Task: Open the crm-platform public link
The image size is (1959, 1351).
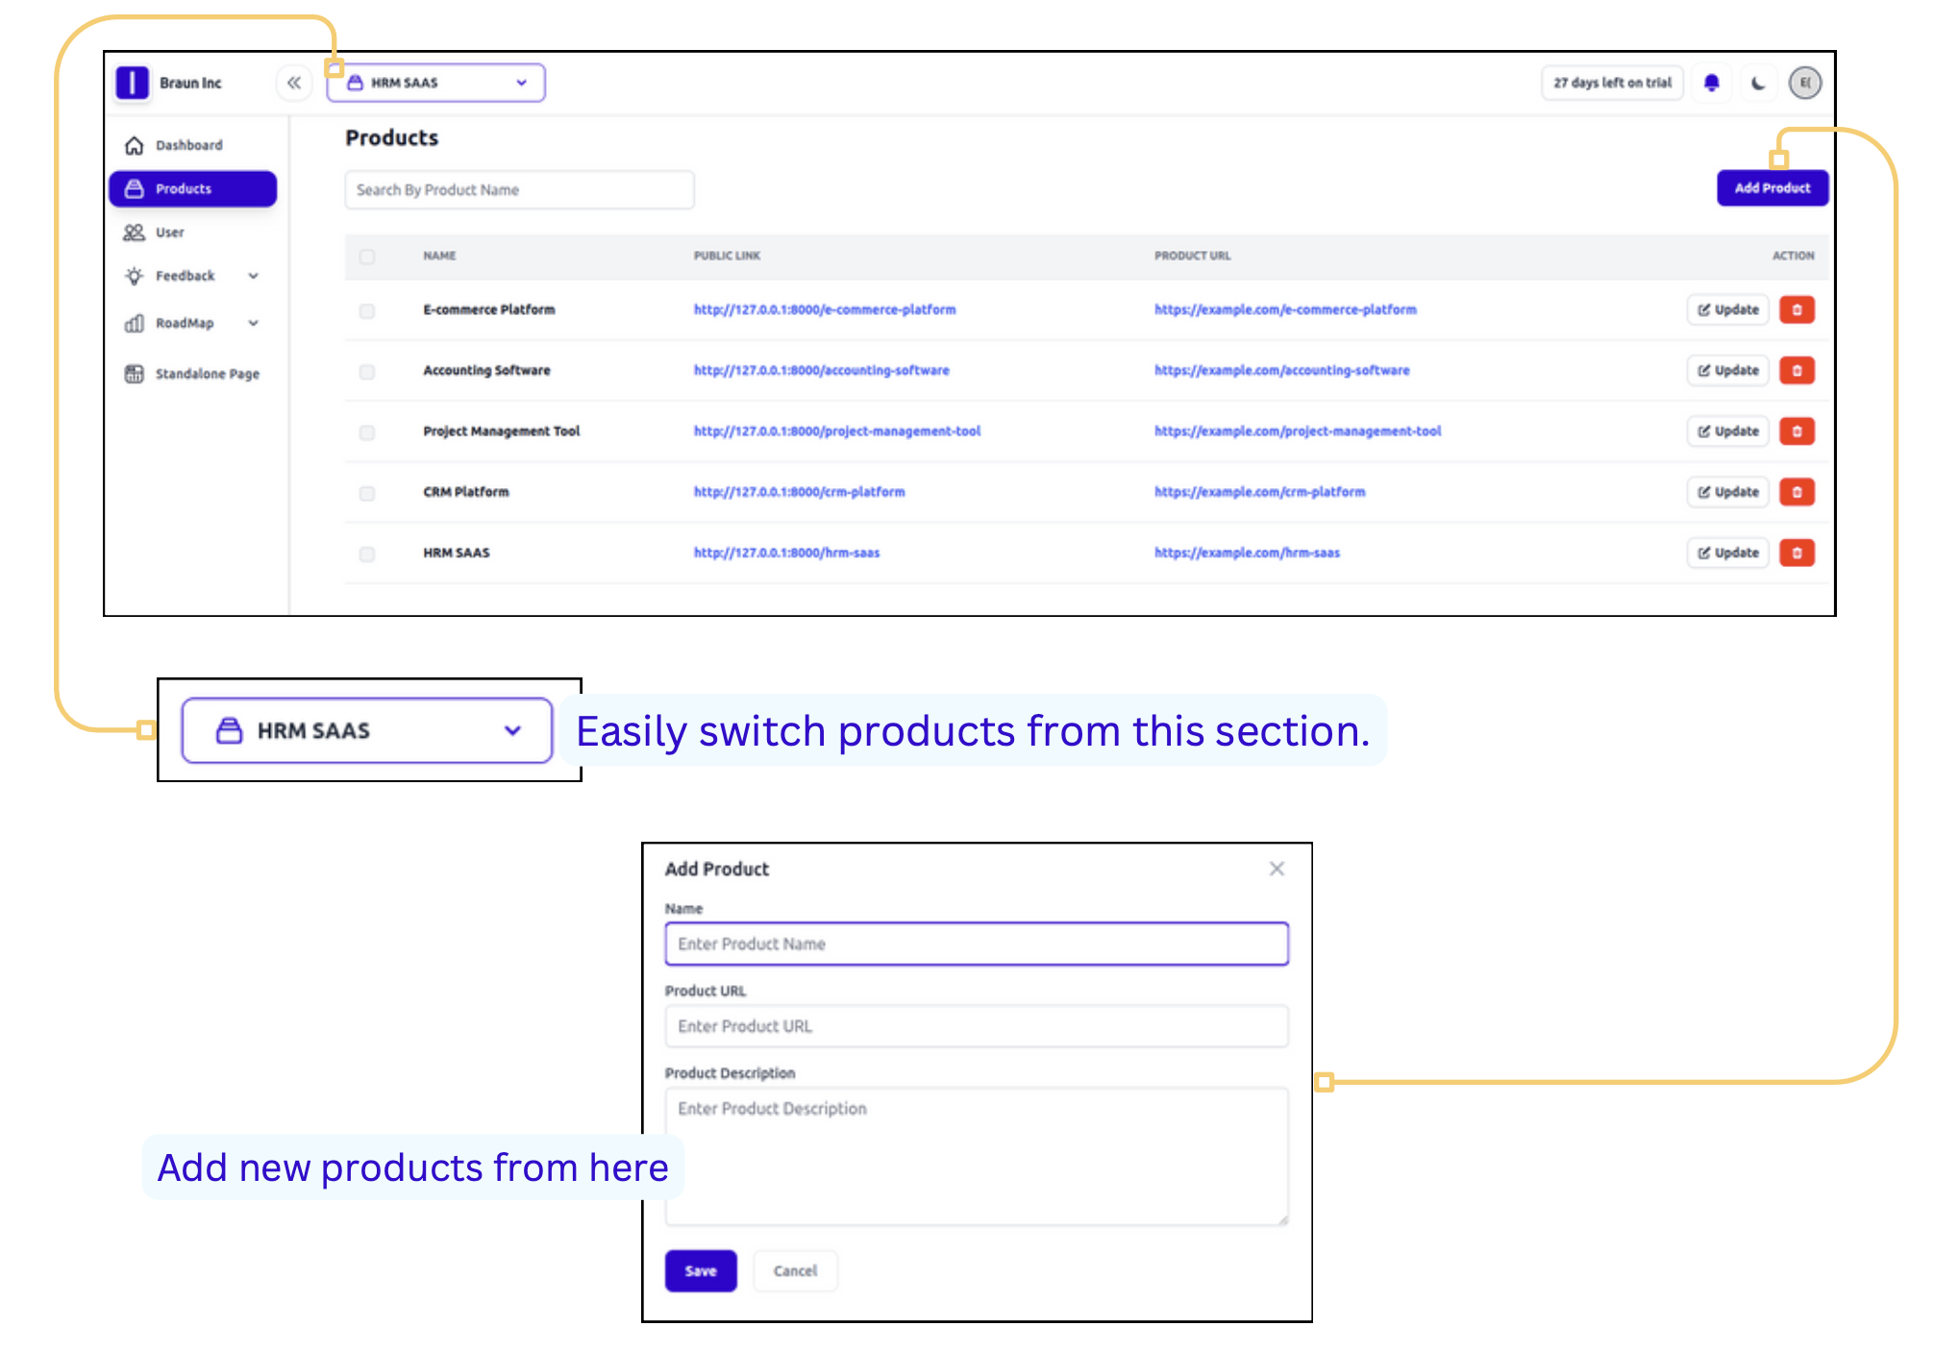Action: (x=799, y=492)
